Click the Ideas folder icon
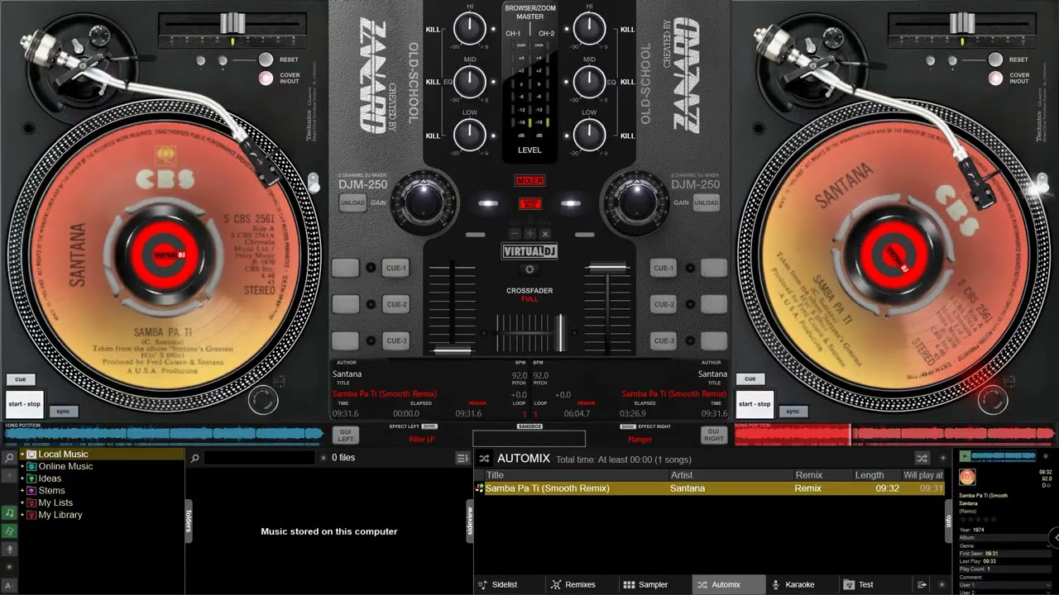Screen dimensions: 1059x595 pyautogui.click(x=31, y=478)
